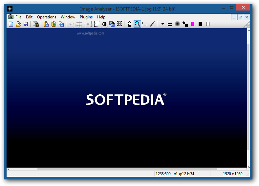Minimize the inner document window

(x=234, y=17)
